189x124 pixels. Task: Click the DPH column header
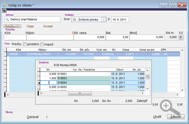[163, 50]
